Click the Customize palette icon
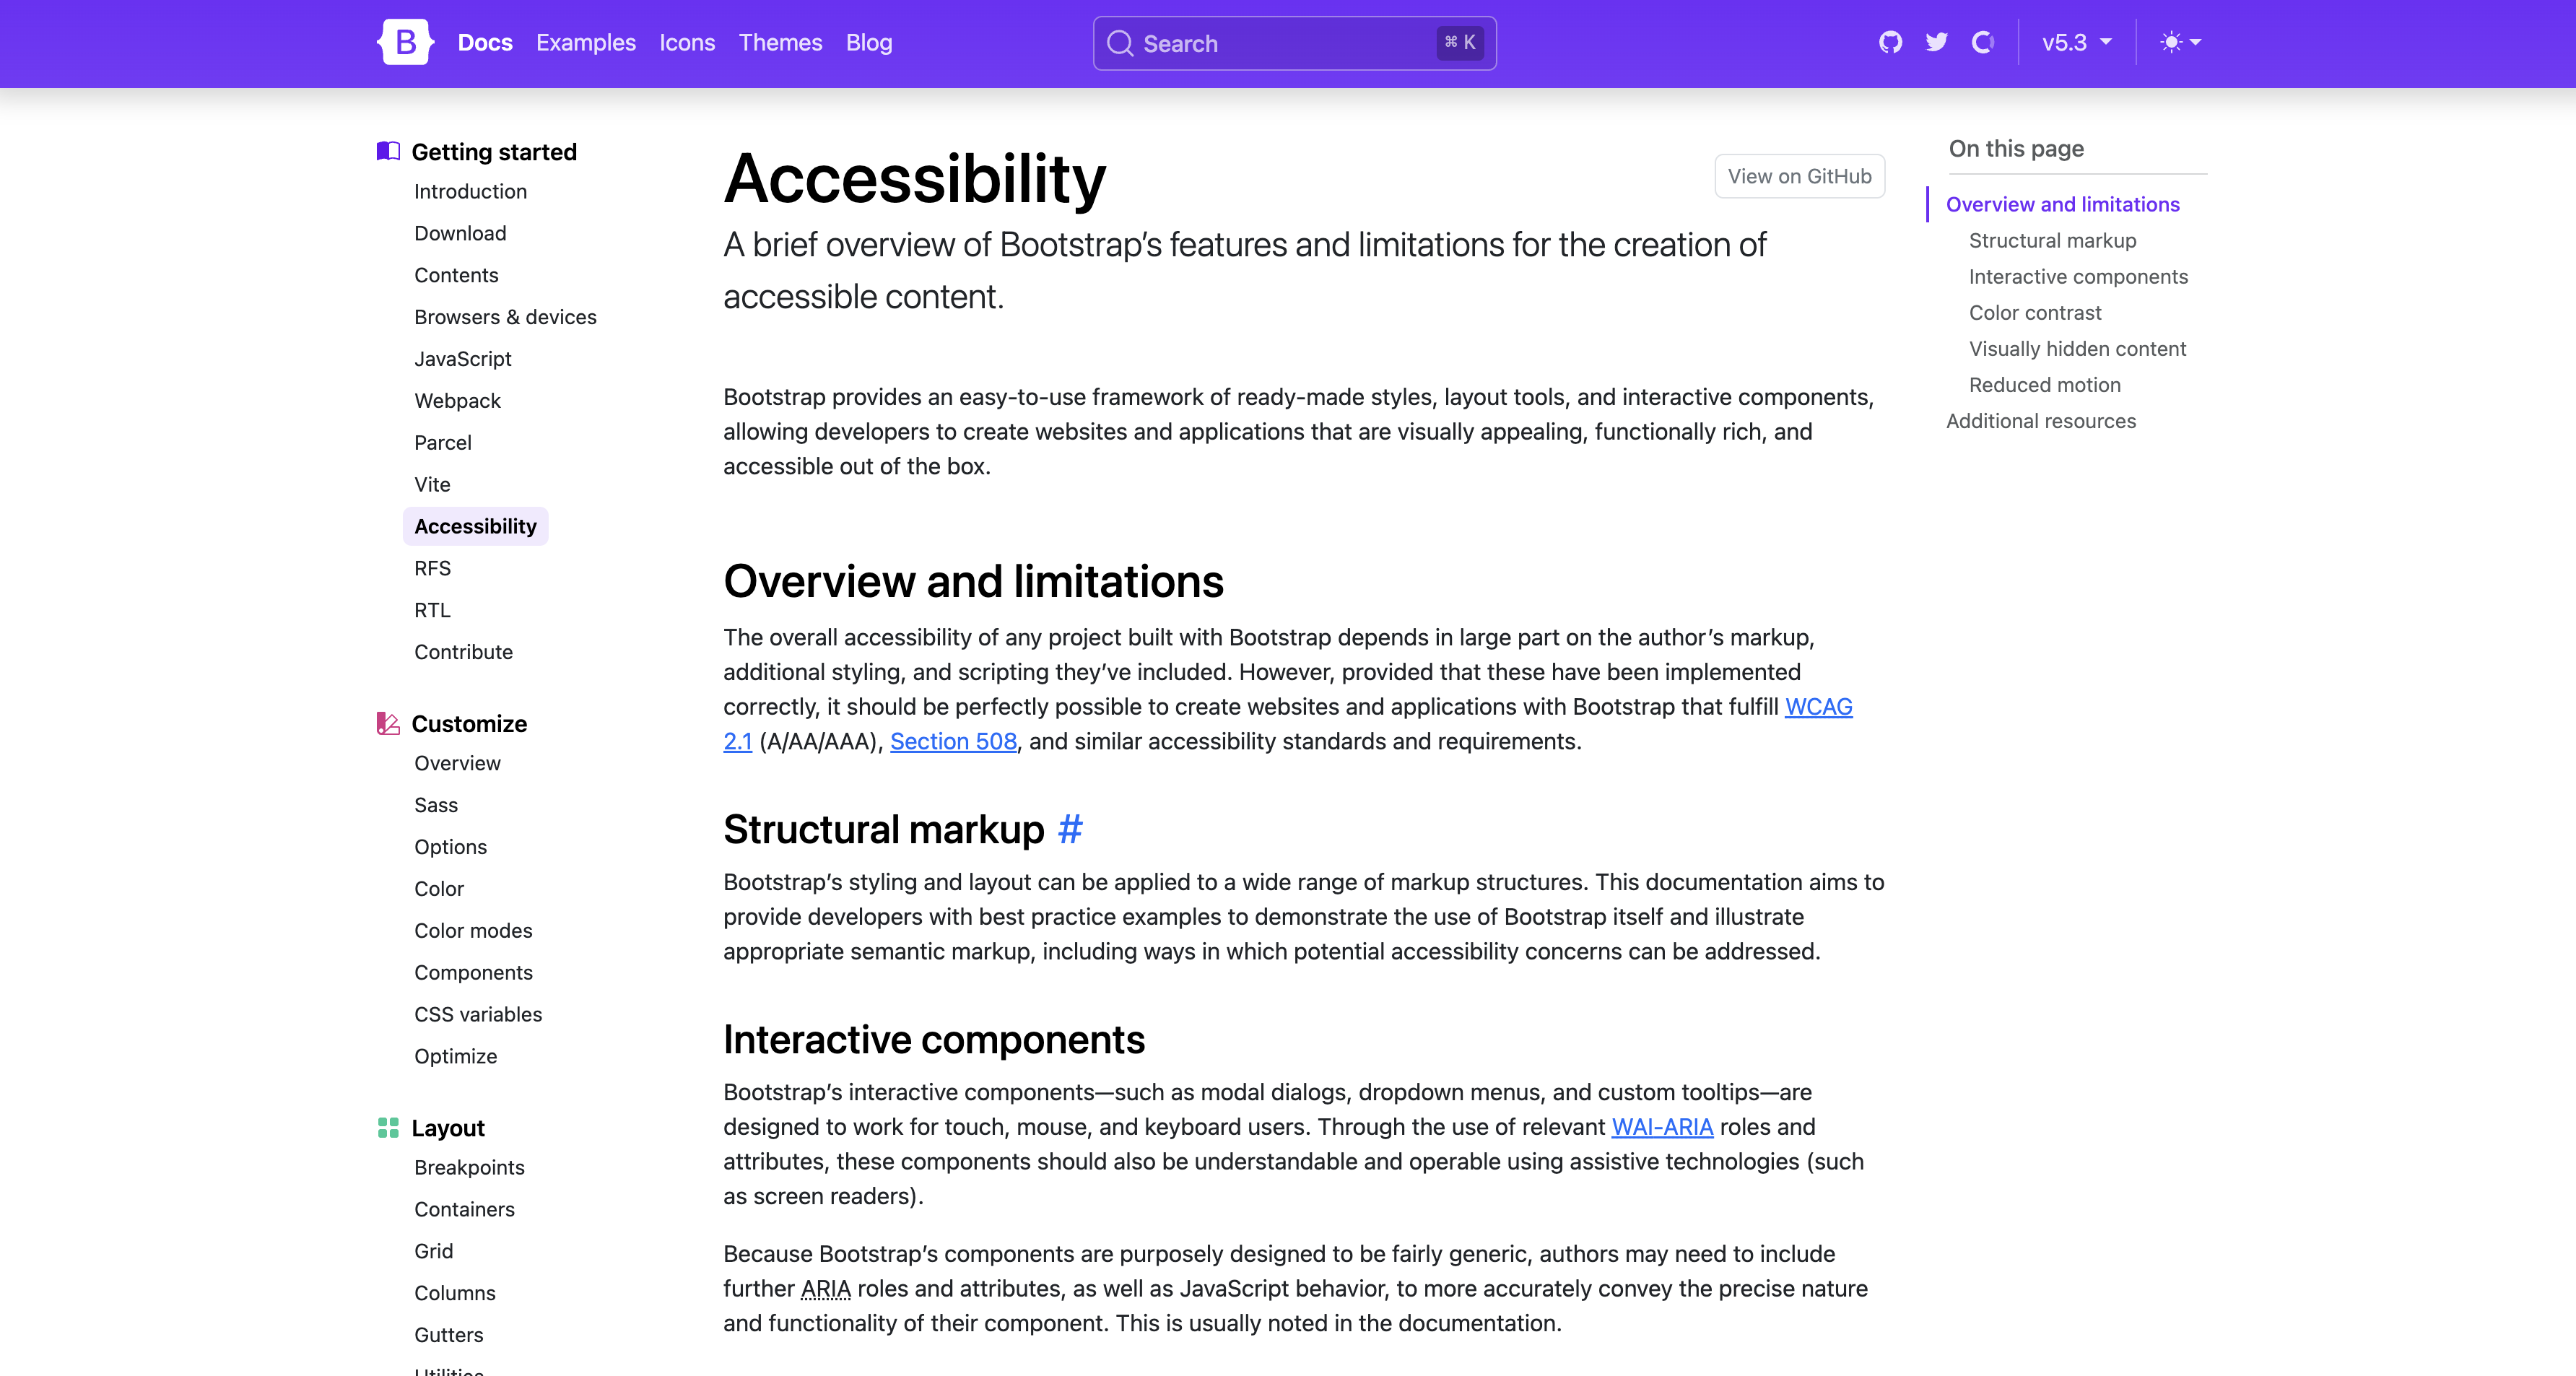The image size is (2576, 1376). 388,723
